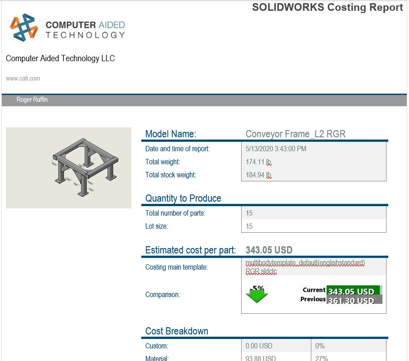Click the 'Total number of parts:' label
409x361 pixels.
click(175, 213)
